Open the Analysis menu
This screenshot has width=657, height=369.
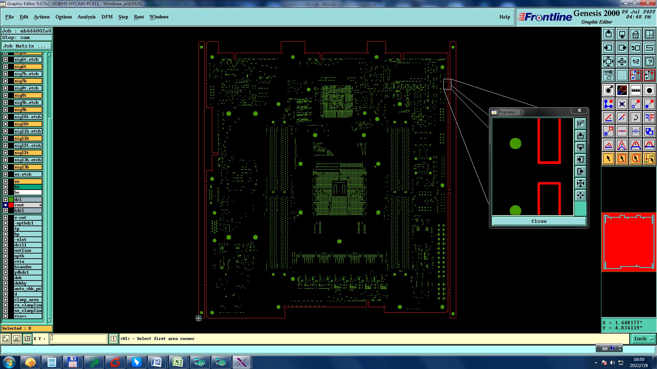coord(86,17)
